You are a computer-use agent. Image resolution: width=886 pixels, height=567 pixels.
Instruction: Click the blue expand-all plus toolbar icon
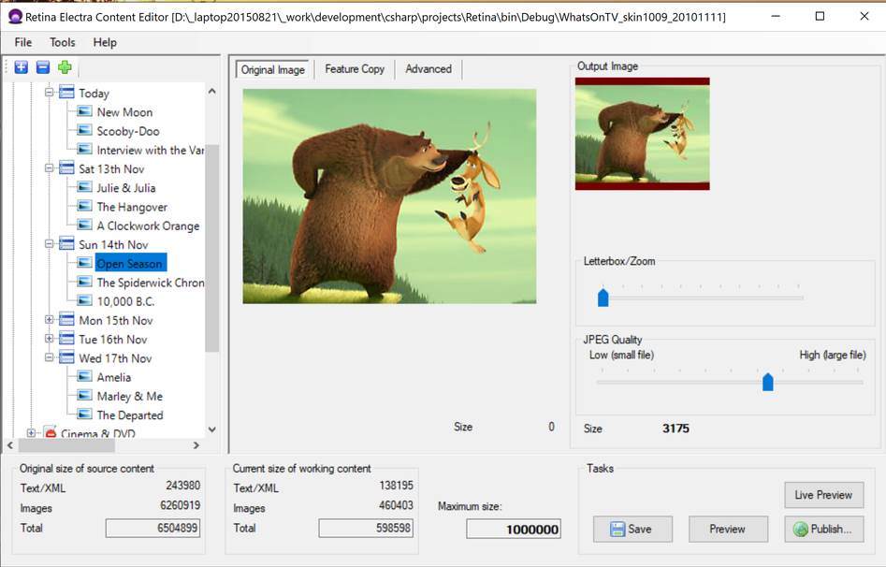pyautogui.click(x=21, y=67)
